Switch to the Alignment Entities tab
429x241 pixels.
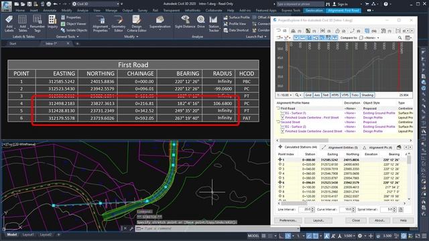pos(340,147)
